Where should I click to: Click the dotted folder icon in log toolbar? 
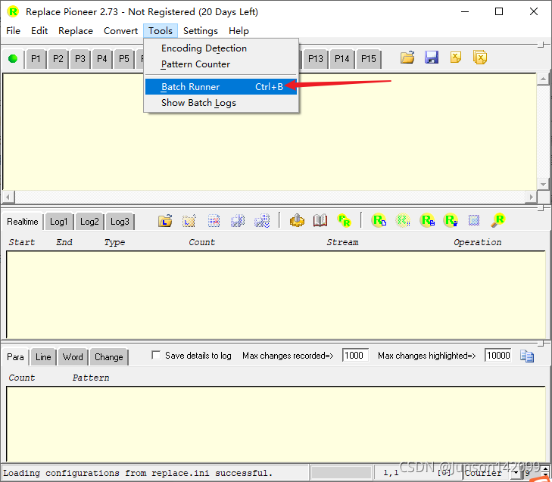point(189,221)
